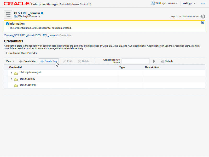This screenshot has height=157, width=209.
Task: Click the timestamp Sep 21, 2017 text
Action: (185, 16)
